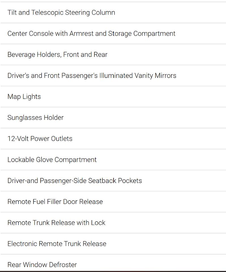226x272 pixels.
Task: Click the Remote Fuel Filler Door Release row
Action: tap(113, 201)
